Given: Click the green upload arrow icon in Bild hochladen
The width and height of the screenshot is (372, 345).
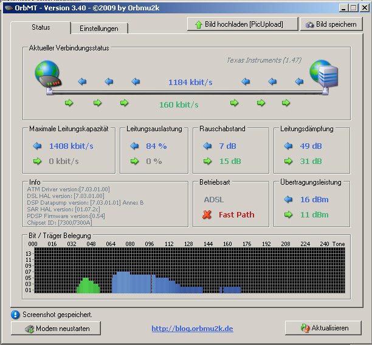Looking at the screenshot, I should point(199,24).
